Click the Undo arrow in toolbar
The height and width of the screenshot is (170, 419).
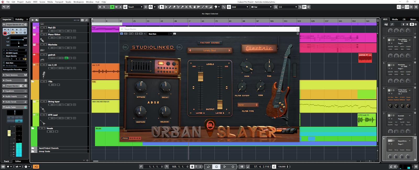(4, 7)
